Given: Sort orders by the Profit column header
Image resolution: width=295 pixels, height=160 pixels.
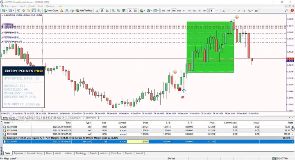Looking at the screenshot, I should pyautogui.click(x=290, y=123).
